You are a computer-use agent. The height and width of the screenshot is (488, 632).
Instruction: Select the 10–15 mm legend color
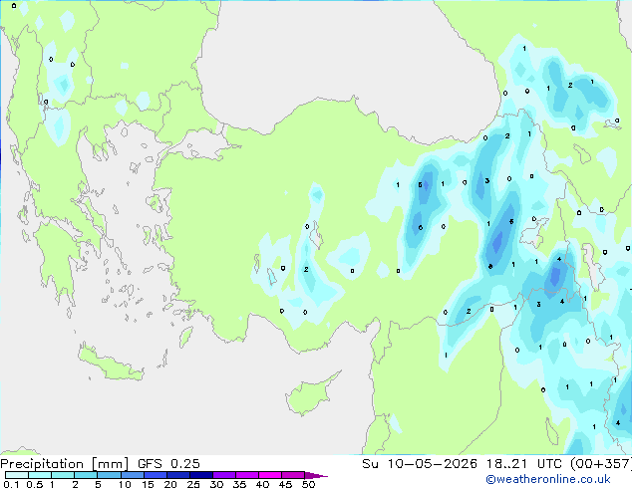(x=133, y=475)
